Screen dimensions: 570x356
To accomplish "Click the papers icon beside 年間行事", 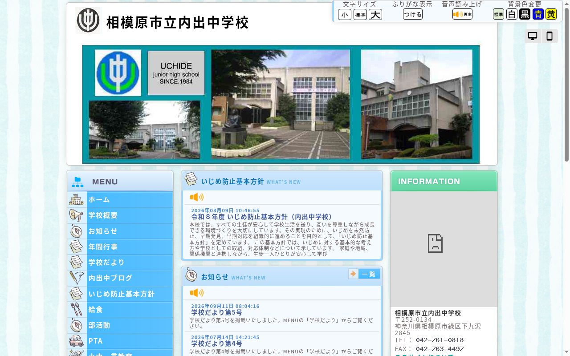I will pyautogui.click(x=77, y=247).
